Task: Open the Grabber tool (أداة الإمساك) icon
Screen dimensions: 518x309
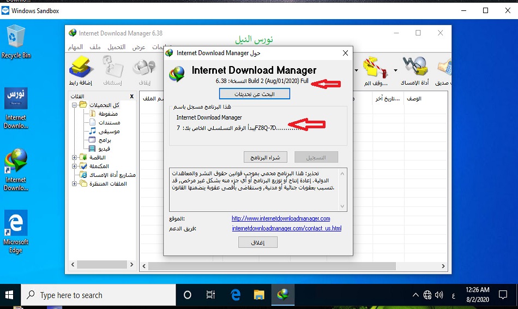Action: point(415,70)
